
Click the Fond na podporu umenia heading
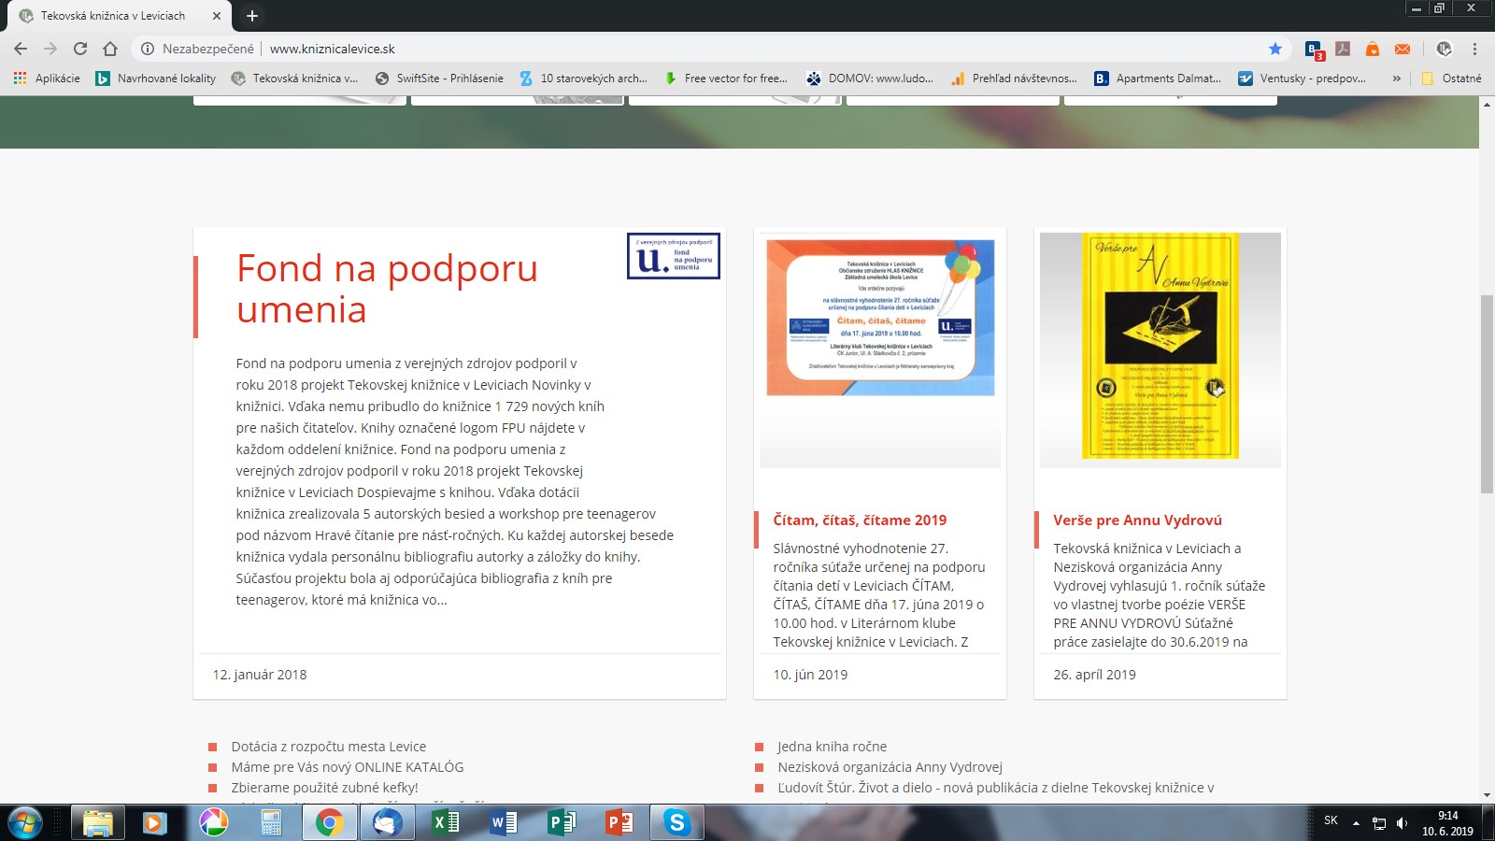[387, 288]
